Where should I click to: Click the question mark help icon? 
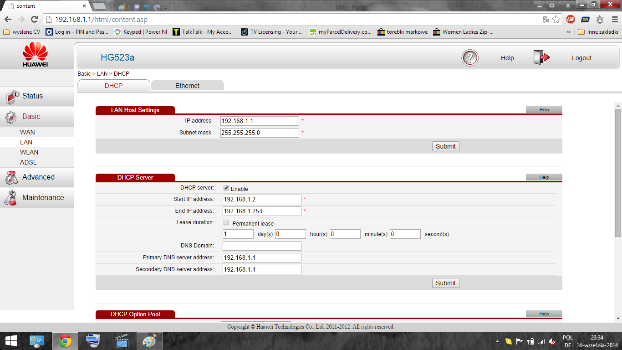click(470, 58)
